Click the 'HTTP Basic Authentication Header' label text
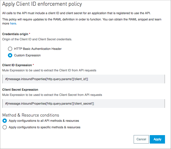This screenshot has height=149, width=171. (x=38, y=49)
